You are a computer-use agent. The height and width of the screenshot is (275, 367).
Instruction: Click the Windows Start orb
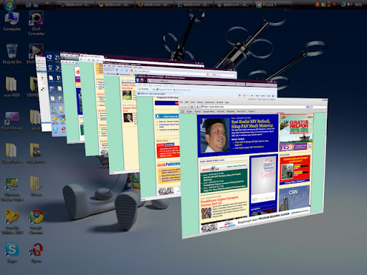(9, 5)
